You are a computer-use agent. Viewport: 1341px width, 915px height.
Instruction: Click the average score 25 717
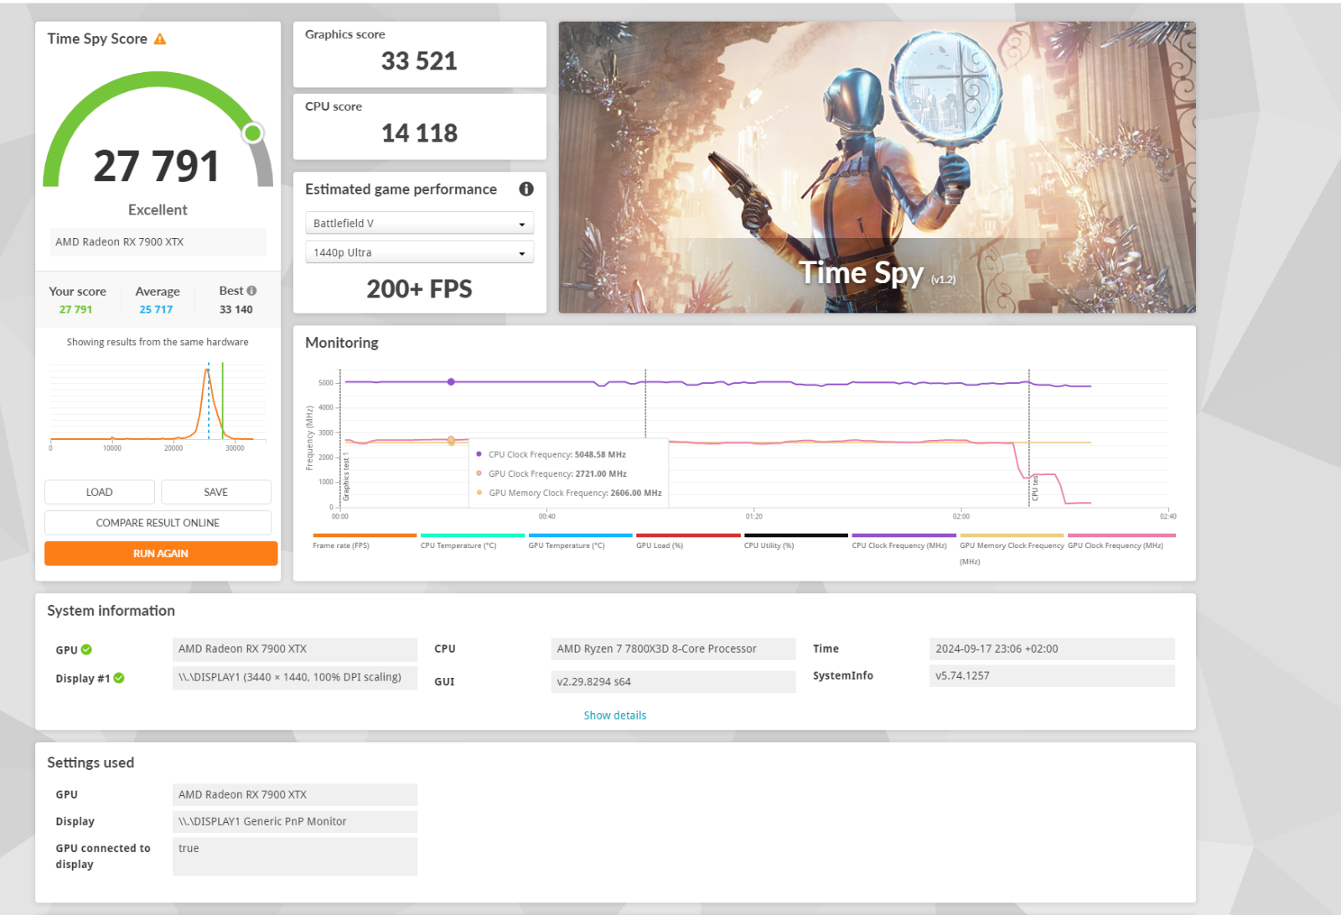[x=156, y=309]
